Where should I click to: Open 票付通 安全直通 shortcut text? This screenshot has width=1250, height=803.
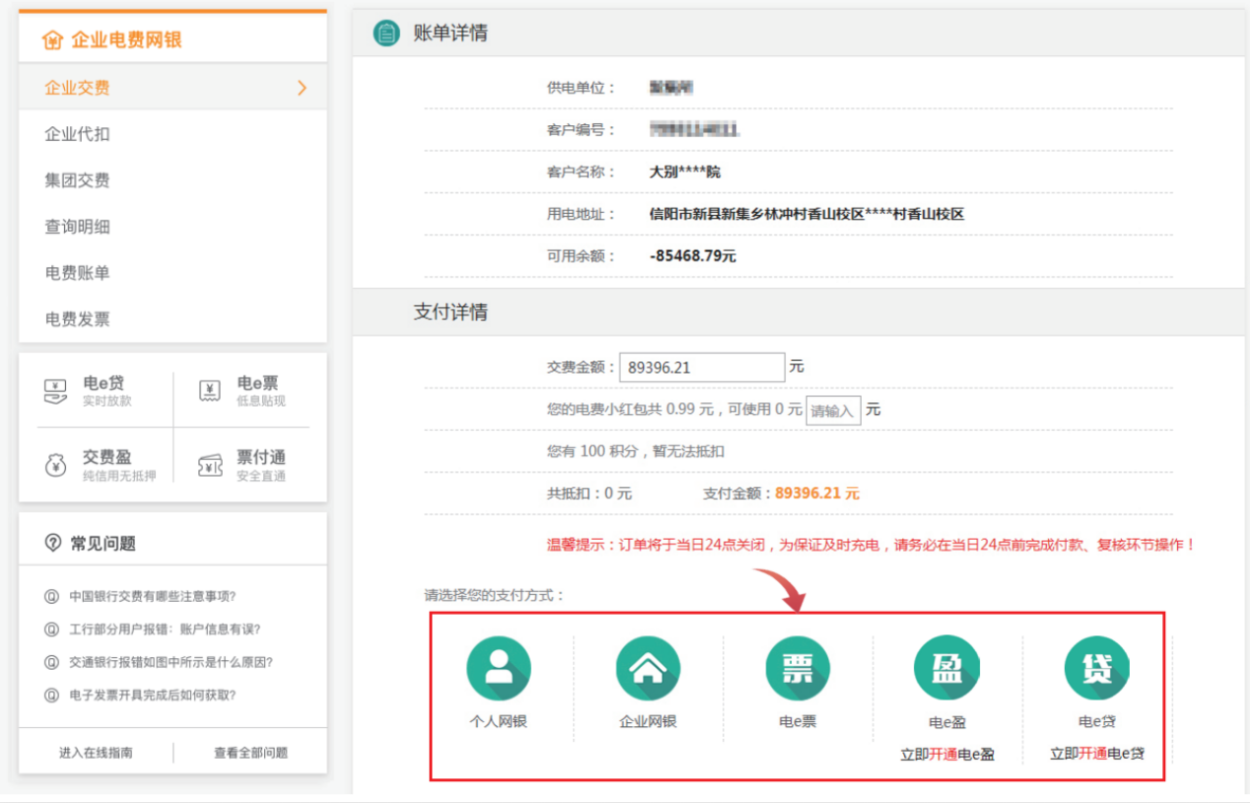click(261, 466)
